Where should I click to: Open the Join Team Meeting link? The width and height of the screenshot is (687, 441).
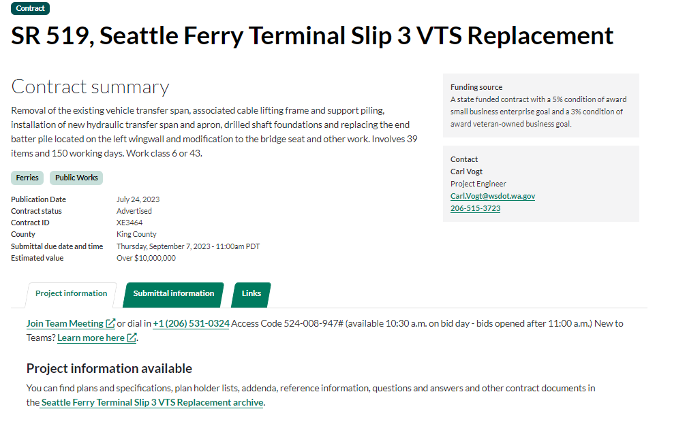pyautogui.click(x=65, y=324)
